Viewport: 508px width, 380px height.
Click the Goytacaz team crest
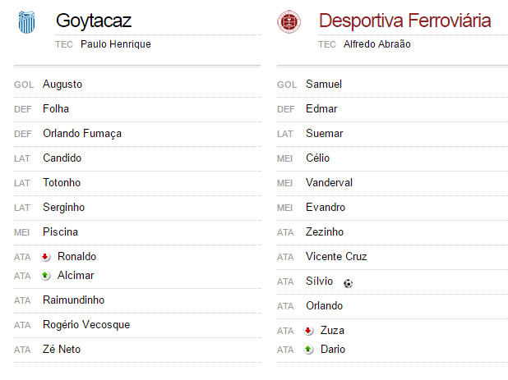[26, 22]
